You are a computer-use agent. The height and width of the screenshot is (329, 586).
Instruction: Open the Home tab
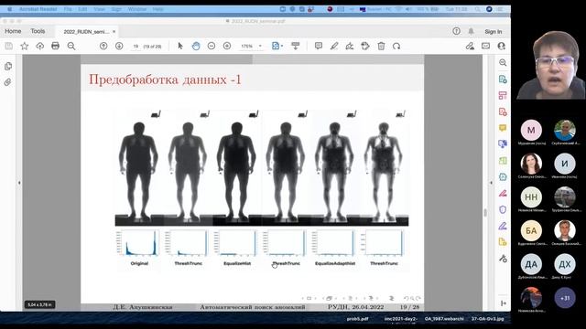(13, 31)
